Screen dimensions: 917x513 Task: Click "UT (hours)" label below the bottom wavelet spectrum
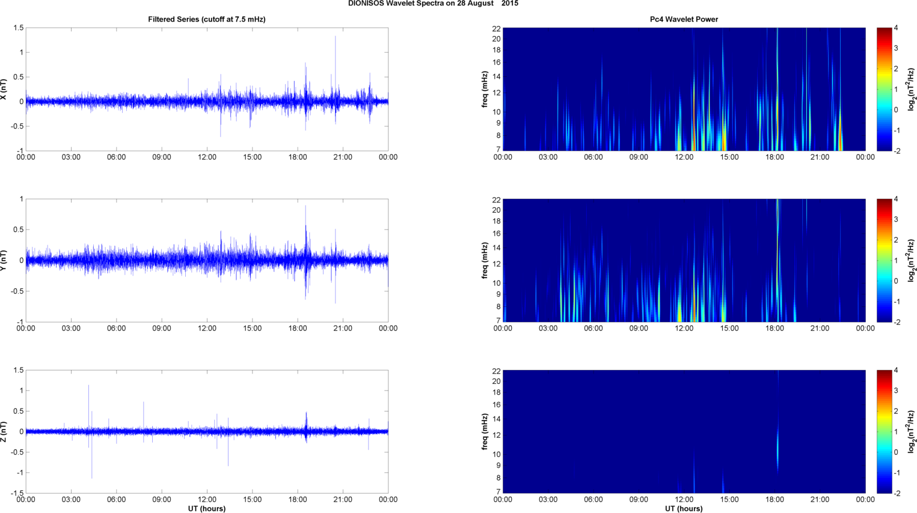coord(684,508)
